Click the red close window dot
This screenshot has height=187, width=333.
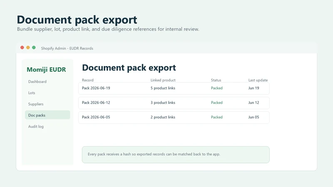pyautogui.click(x=22, y=47)
